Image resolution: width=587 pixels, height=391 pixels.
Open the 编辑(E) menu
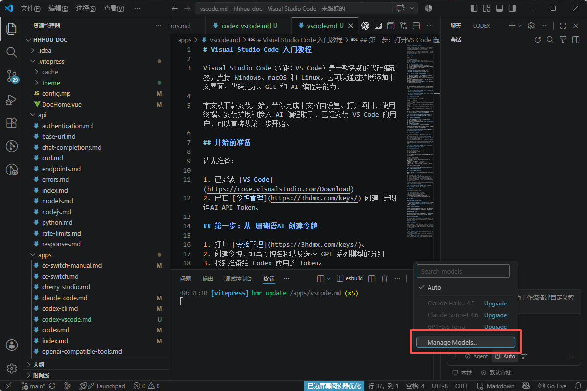[x=58, y=8]
